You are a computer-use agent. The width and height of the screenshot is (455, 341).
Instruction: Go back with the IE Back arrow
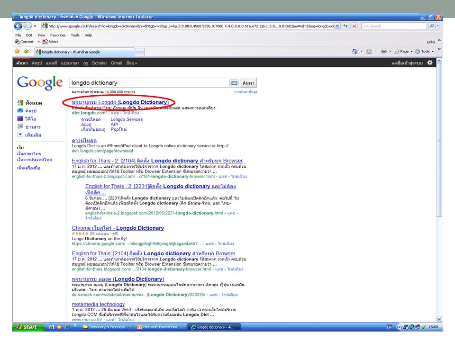point(18,26)
